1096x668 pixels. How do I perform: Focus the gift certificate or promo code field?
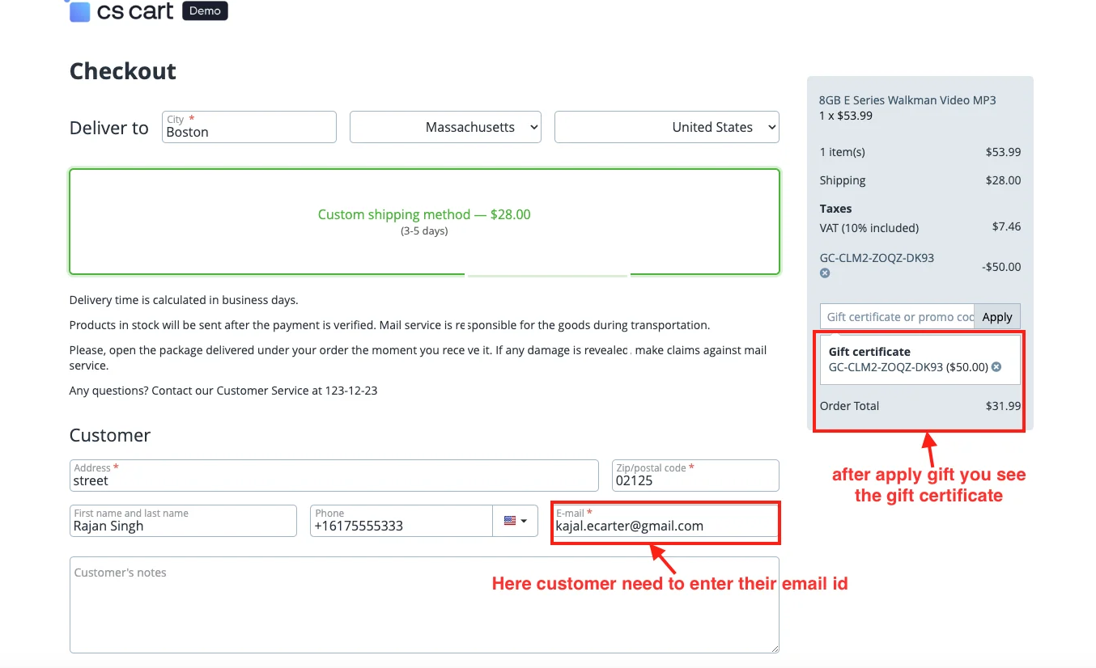897,317
